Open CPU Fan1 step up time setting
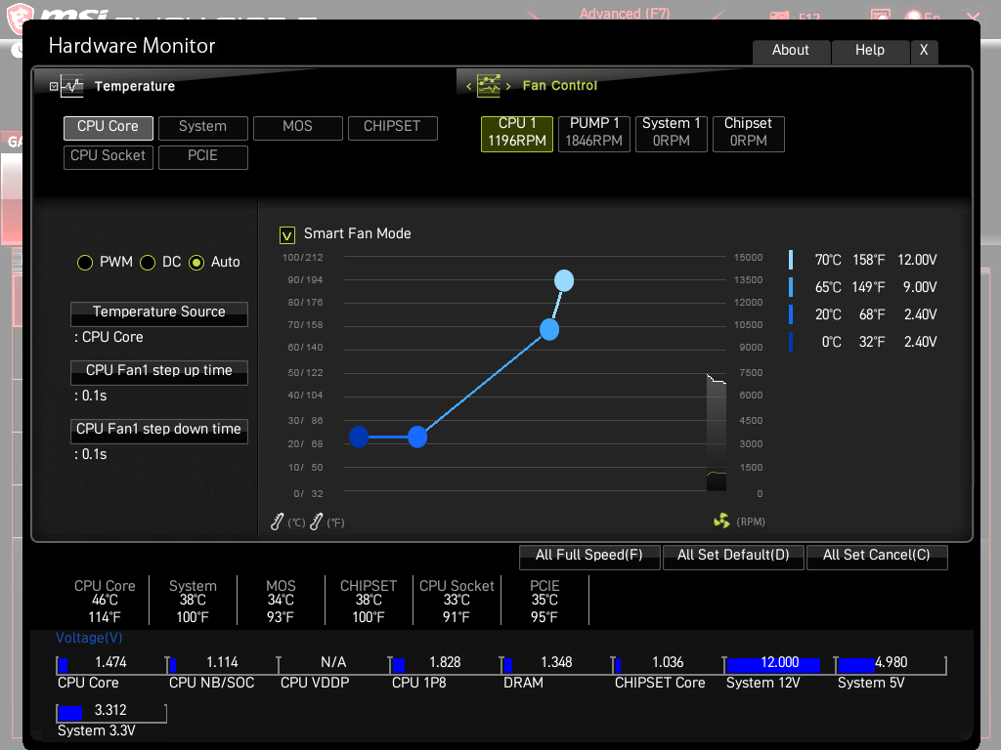This screenshot has height=750, width=1001. click(x=159, y=372)
